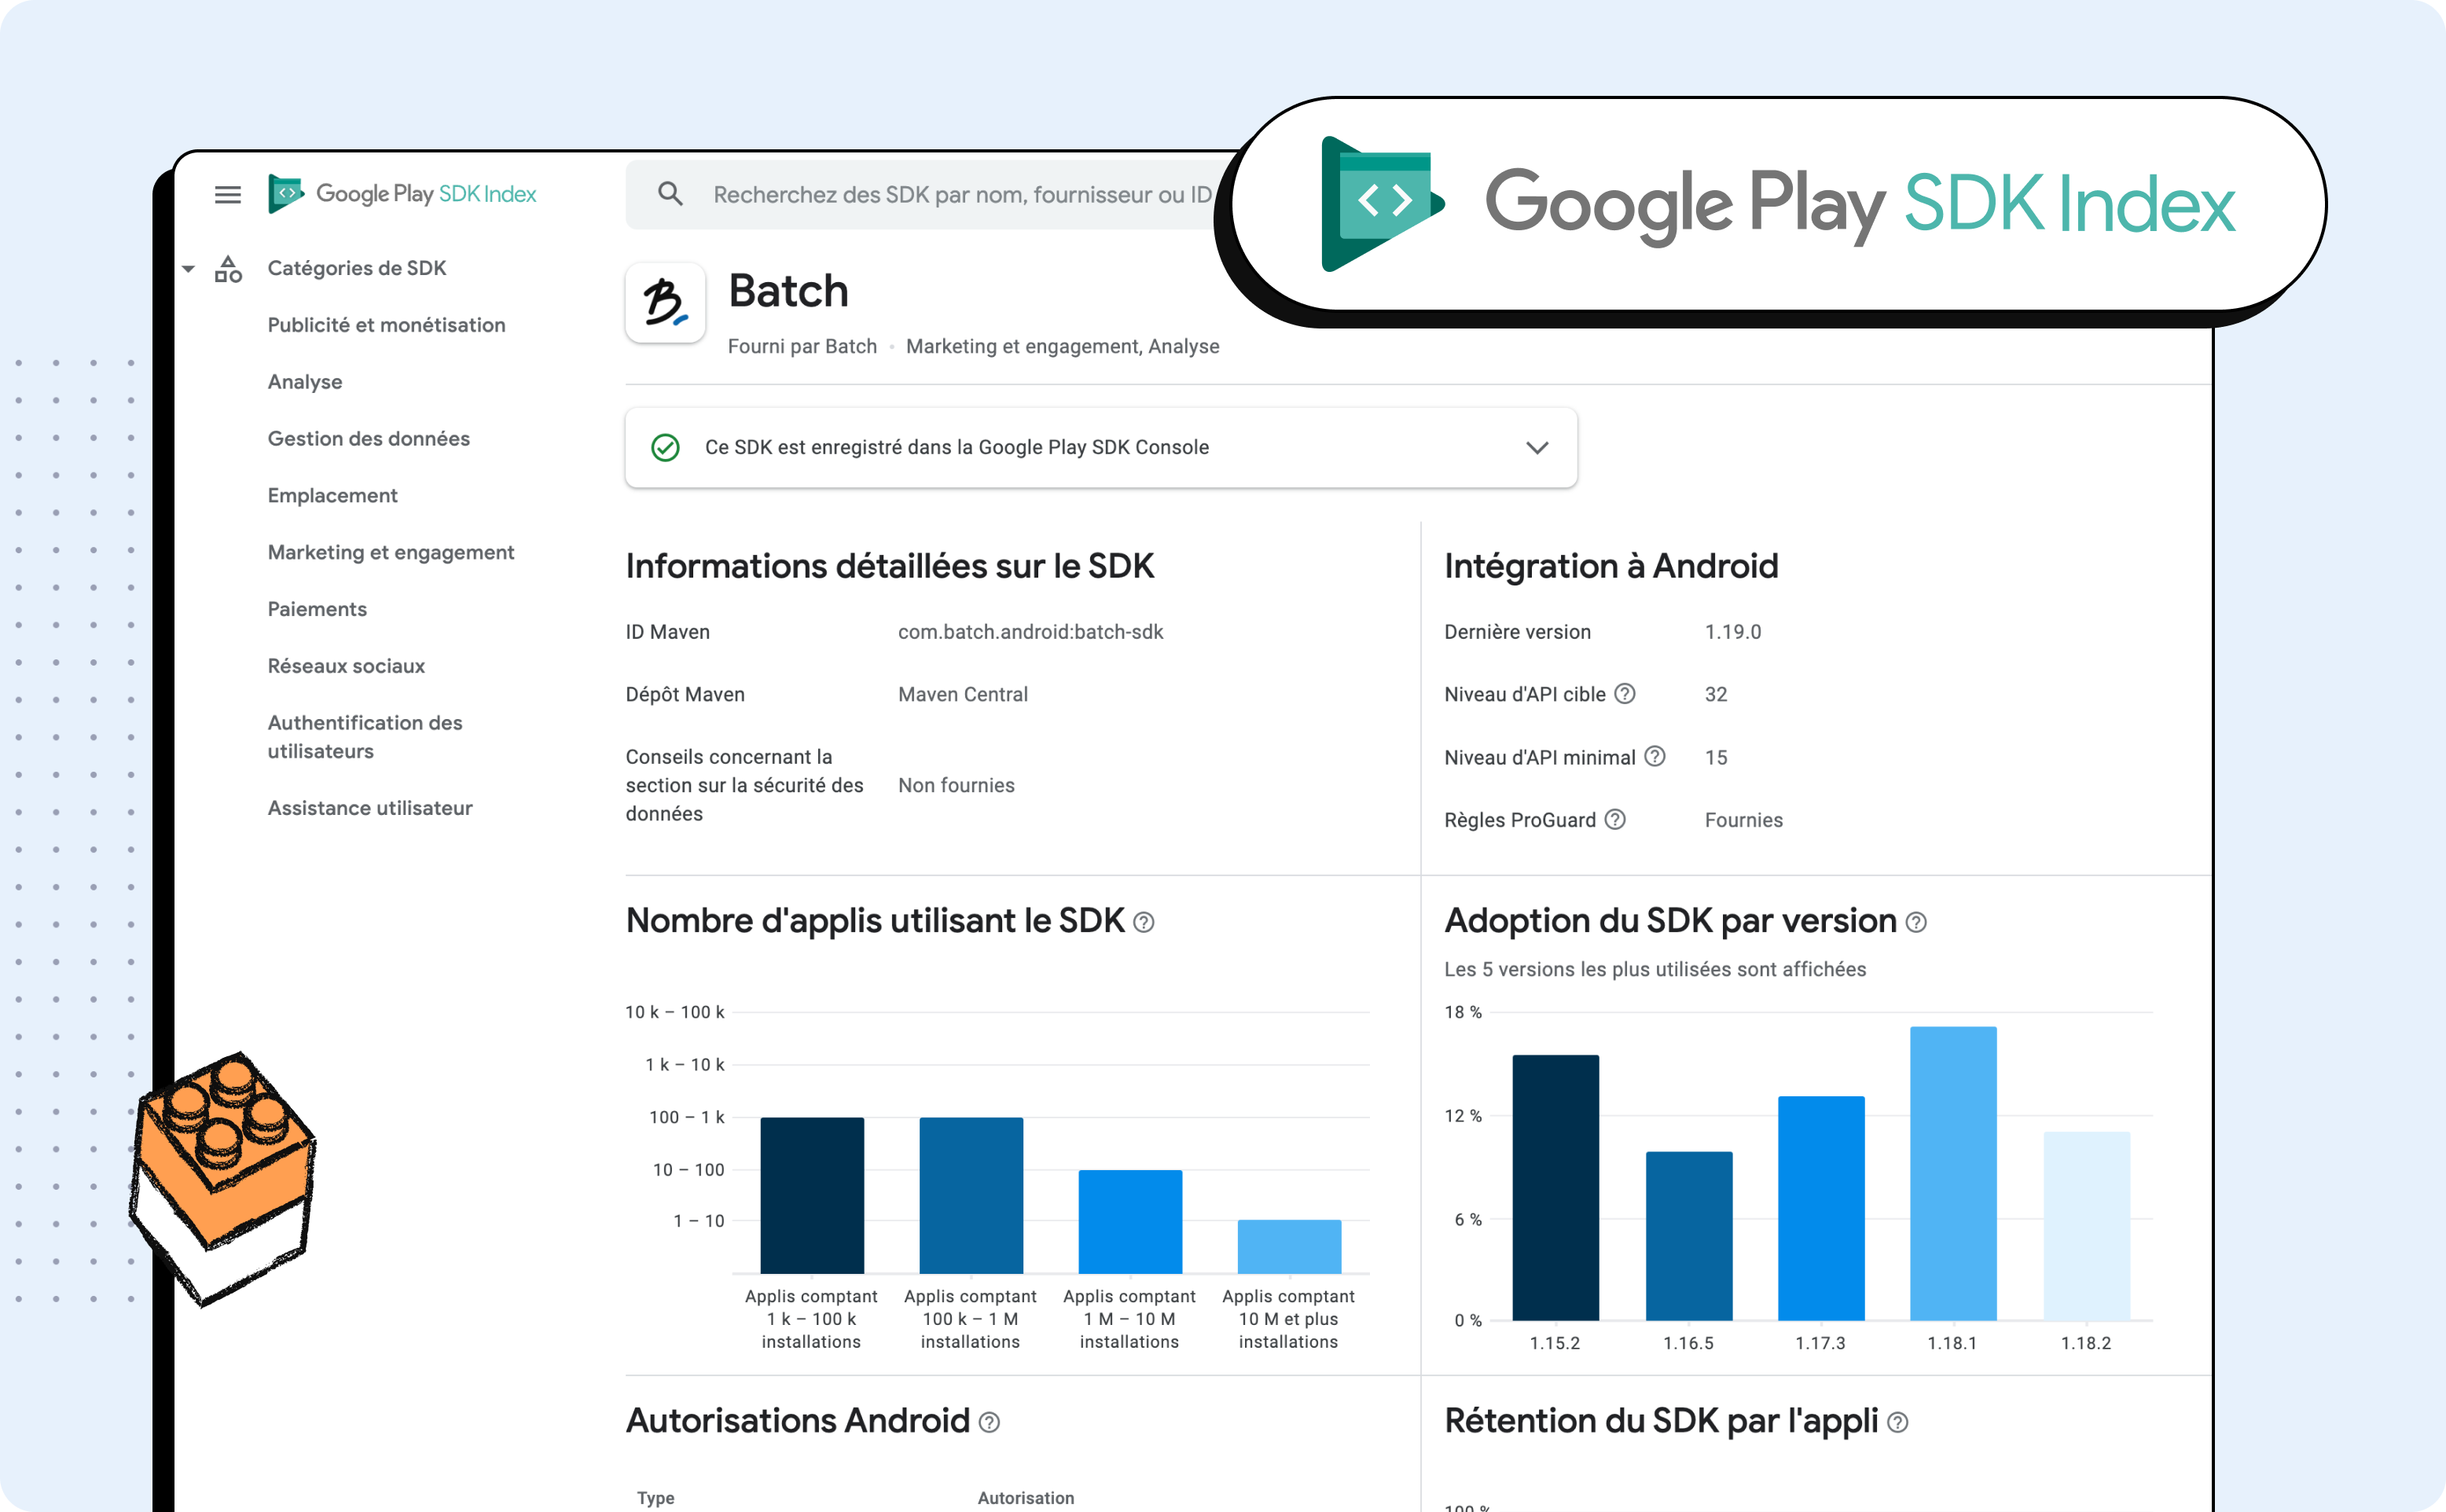The image size is (2446, 1512).
Task: Click help icon beside Nombre d'applis utilisant le SDK
Action: pos(1144,922)
